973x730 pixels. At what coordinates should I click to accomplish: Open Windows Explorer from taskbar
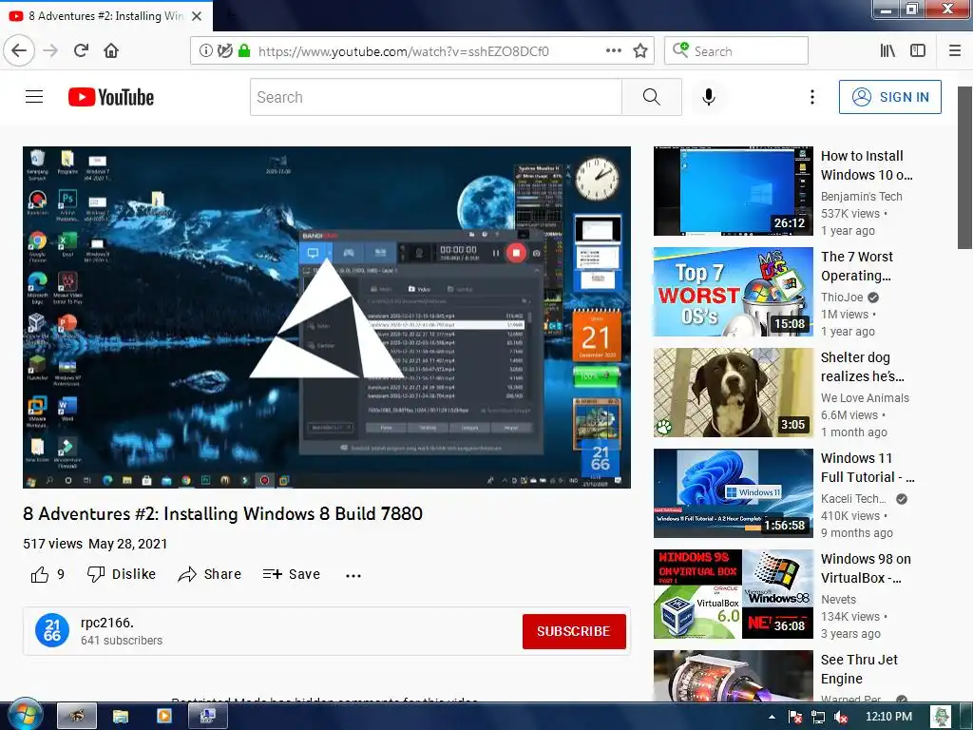pyautogui.click(x=121, y=717)
